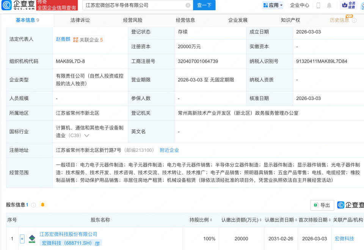
Task: Click the 赵善麒 legal representative link
Action: (63, 39)
